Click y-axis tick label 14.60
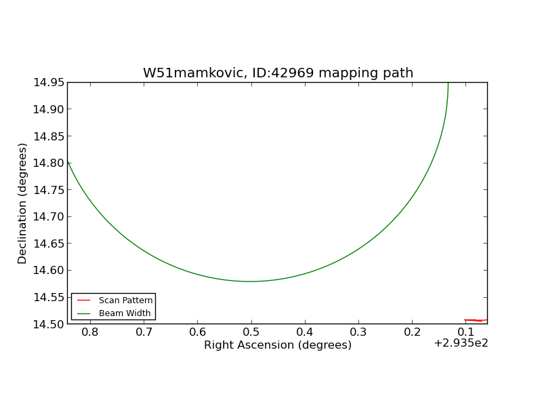This screenshot has height=407, width=542. coord(49,270)
